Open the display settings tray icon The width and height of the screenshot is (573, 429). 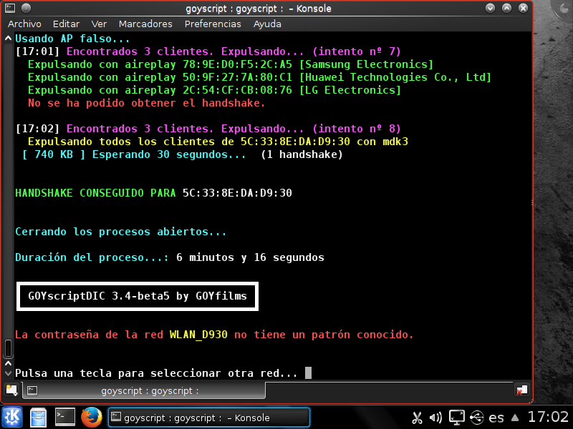pos(456,417)
